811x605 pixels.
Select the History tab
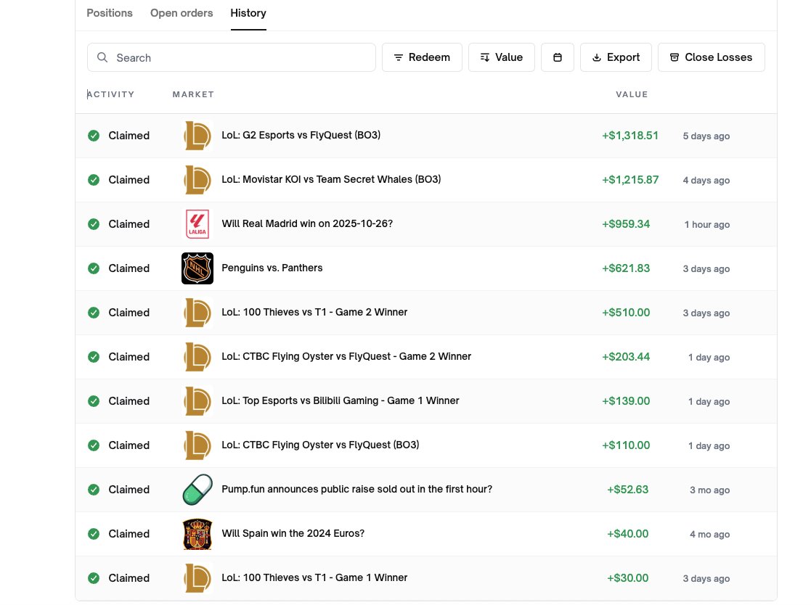tap(248, 13)
